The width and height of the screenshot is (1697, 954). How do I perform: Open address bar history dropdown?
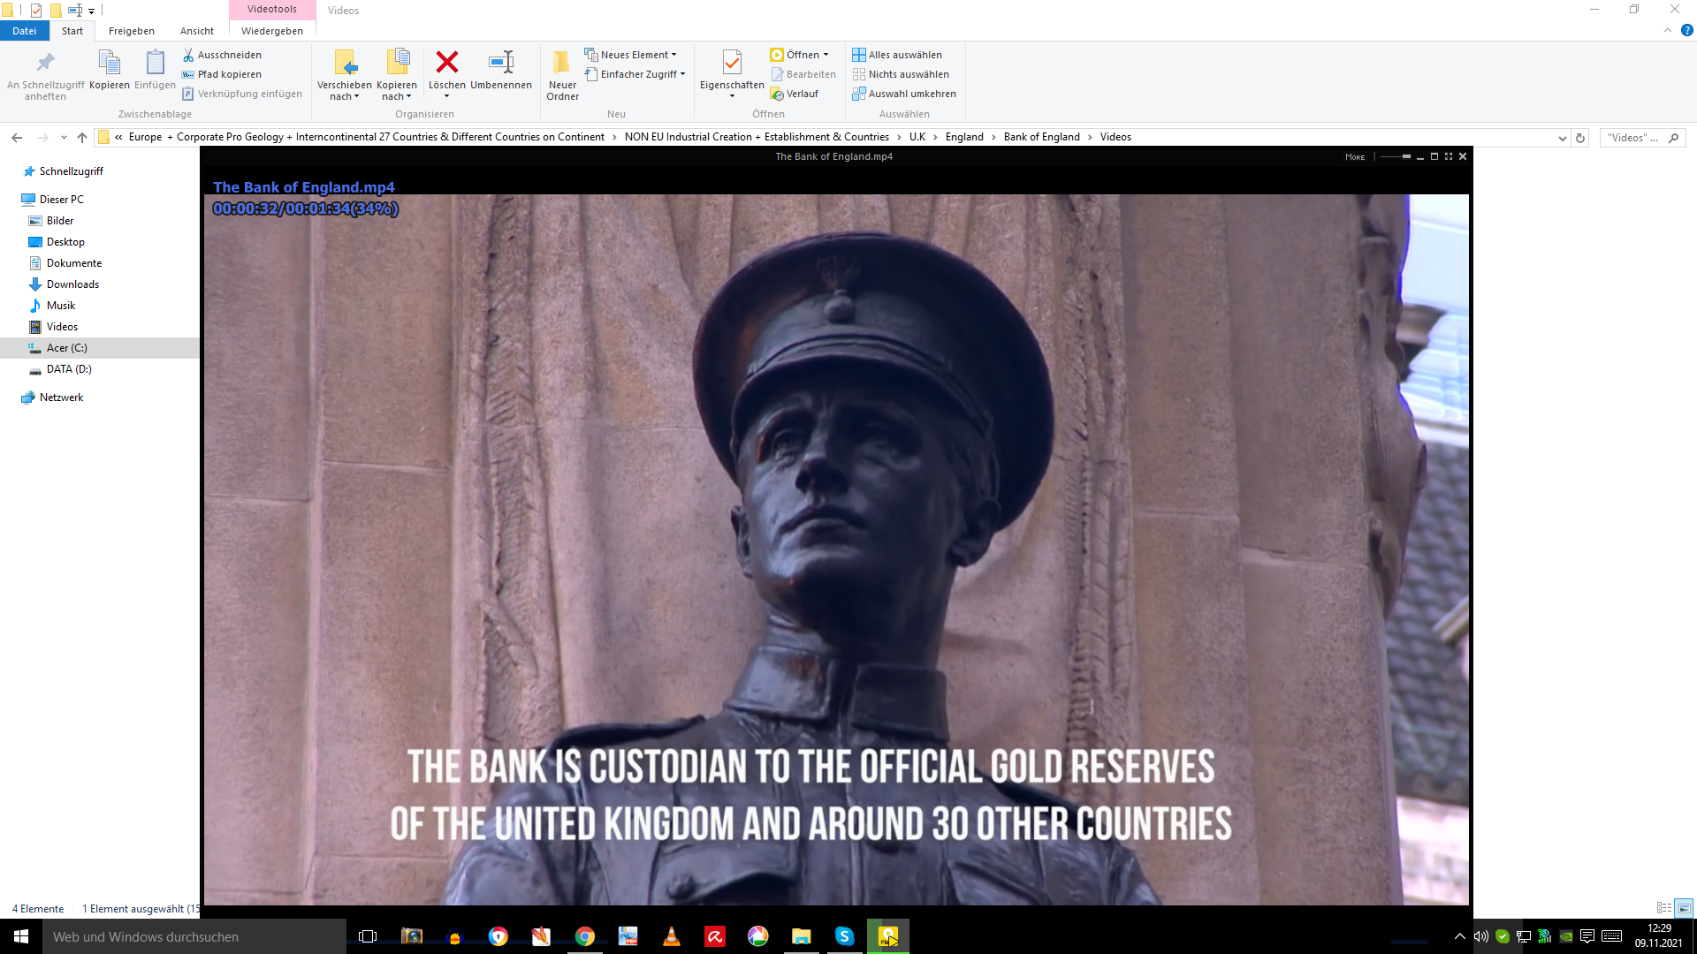[1563, 138]
